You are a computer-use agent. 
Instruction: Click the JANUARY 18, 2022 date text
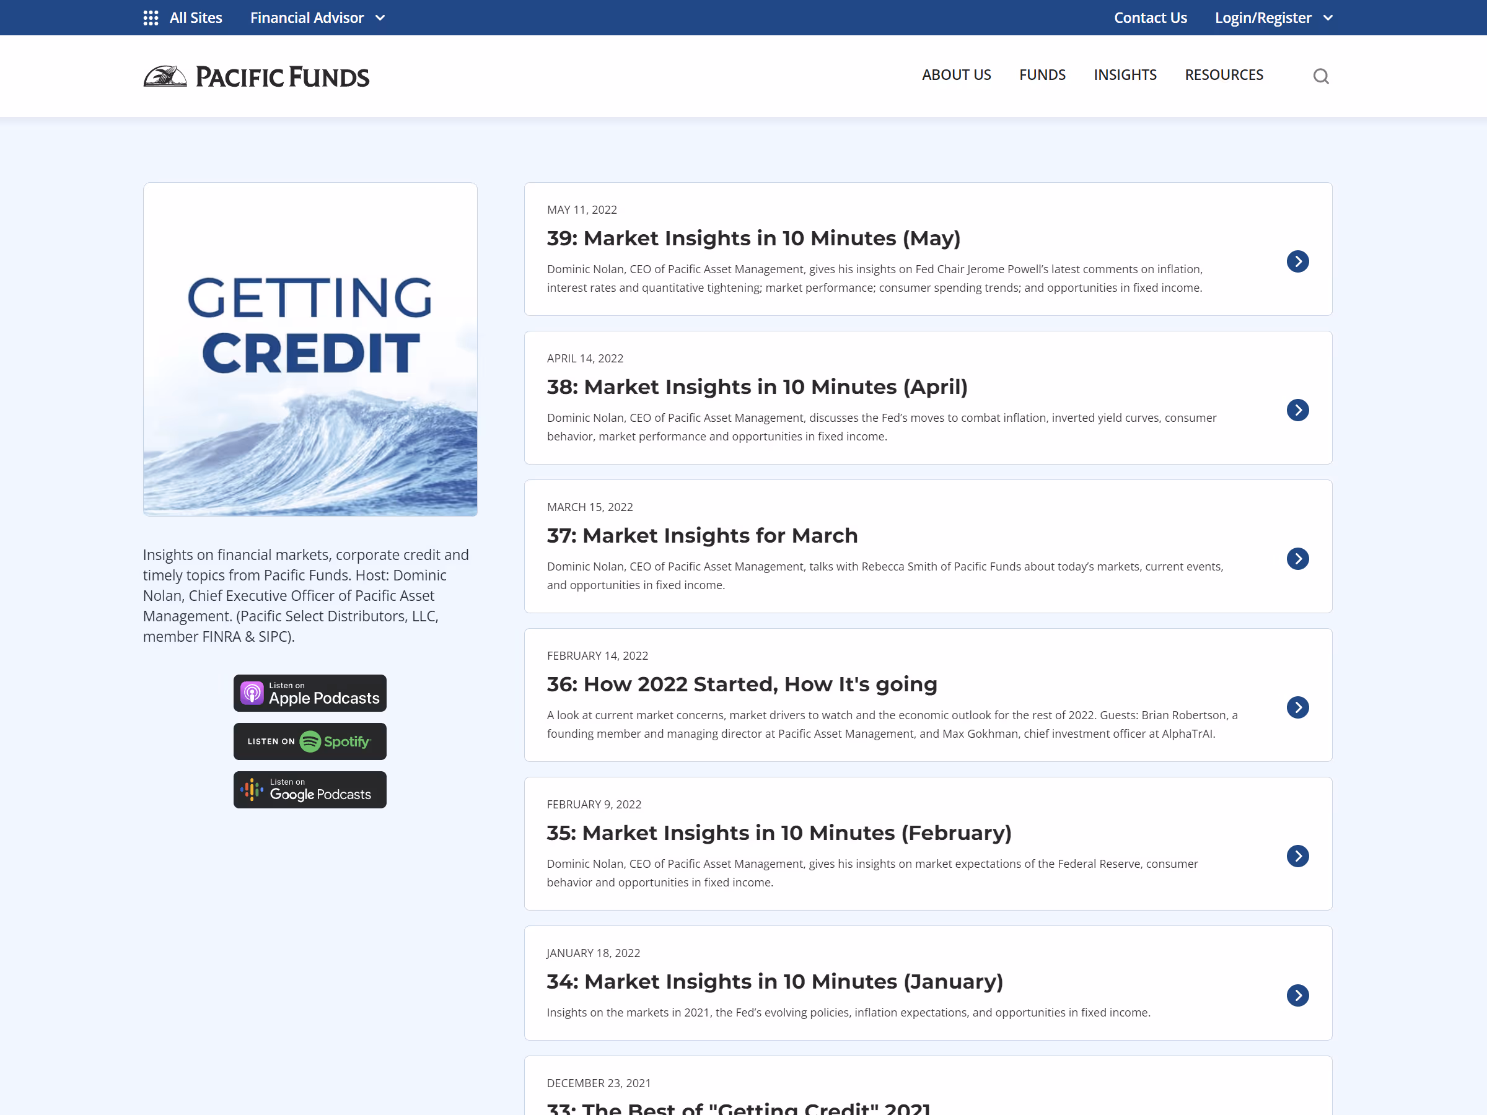click(x=593, y=953)
